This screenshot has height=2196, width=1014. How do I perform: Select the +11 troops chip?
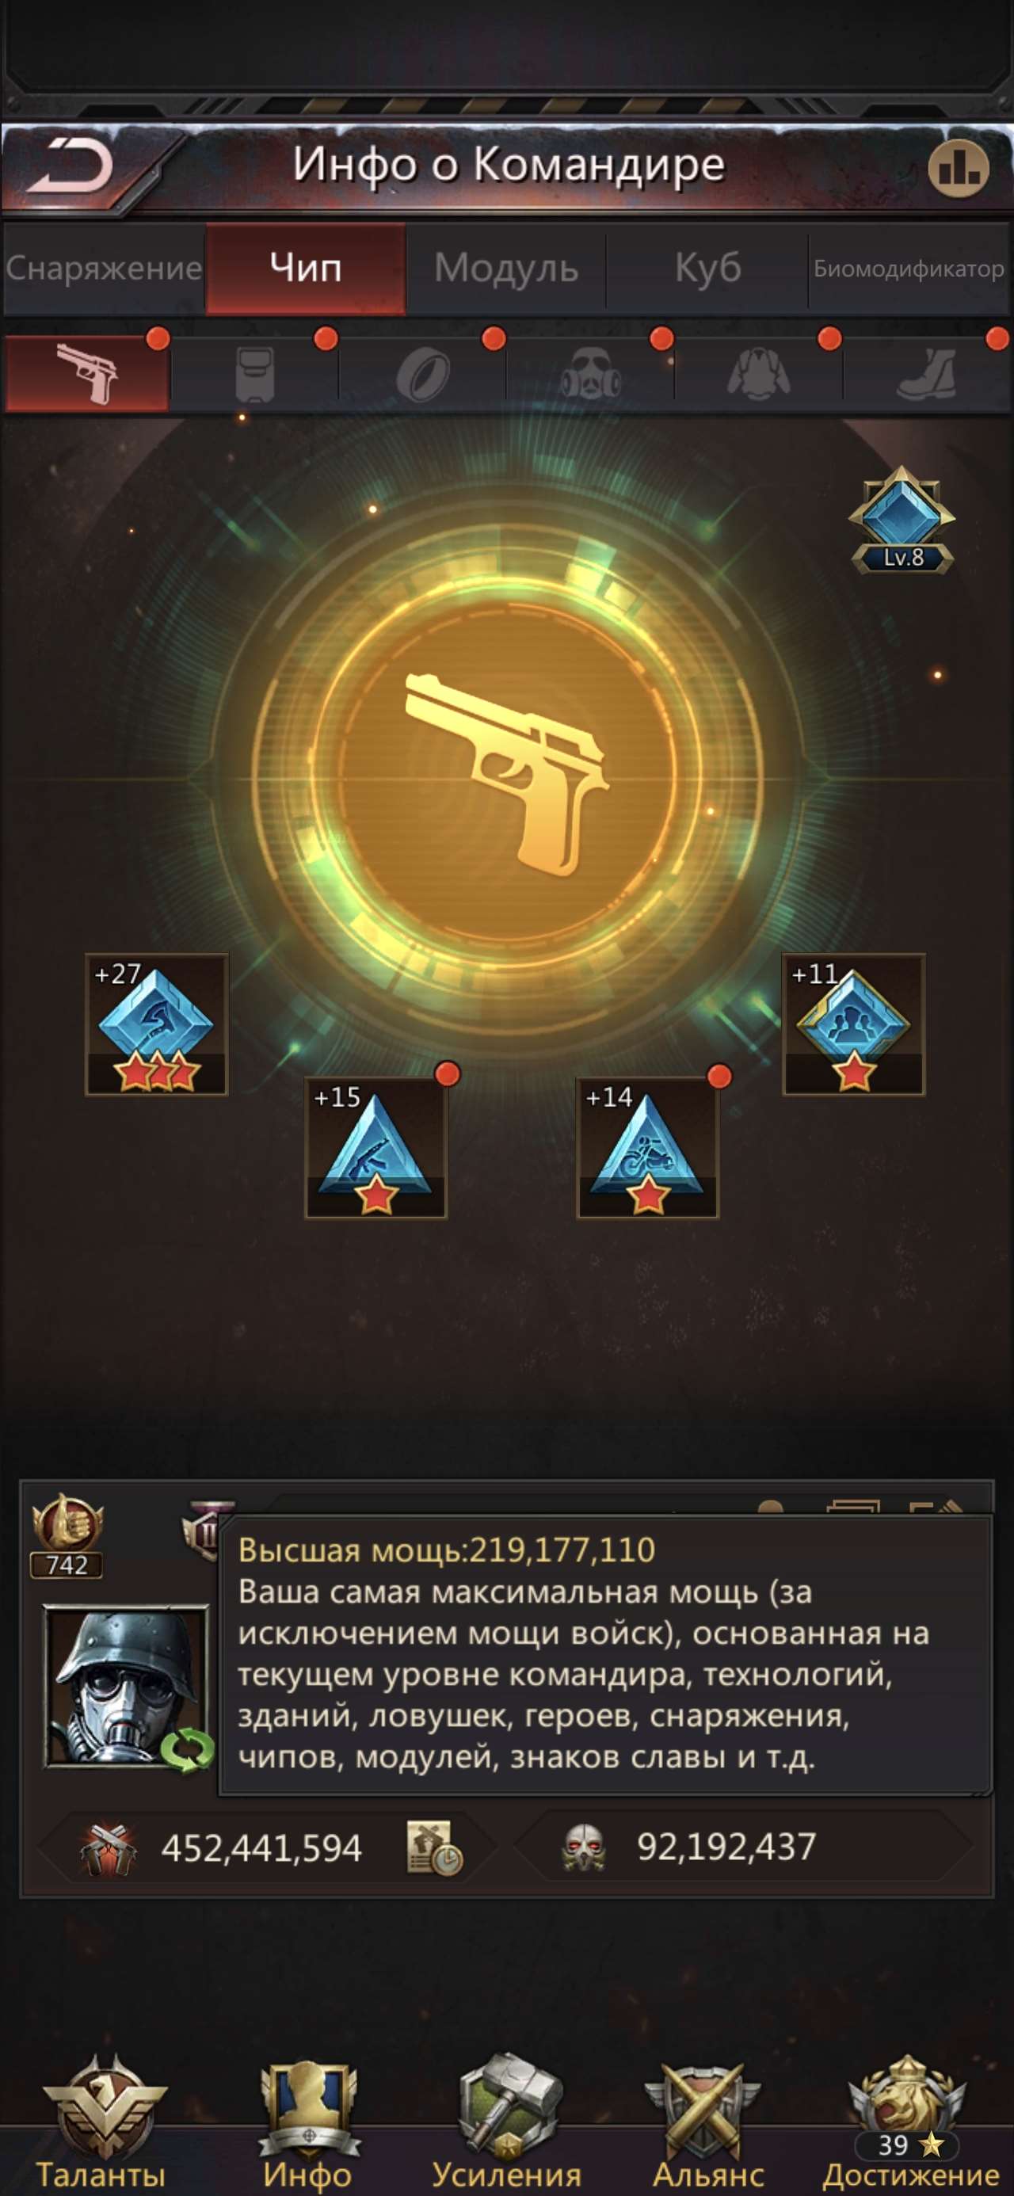coord(854,1024)
